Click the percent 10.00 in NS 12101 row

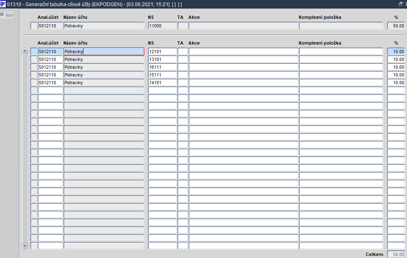396,52
